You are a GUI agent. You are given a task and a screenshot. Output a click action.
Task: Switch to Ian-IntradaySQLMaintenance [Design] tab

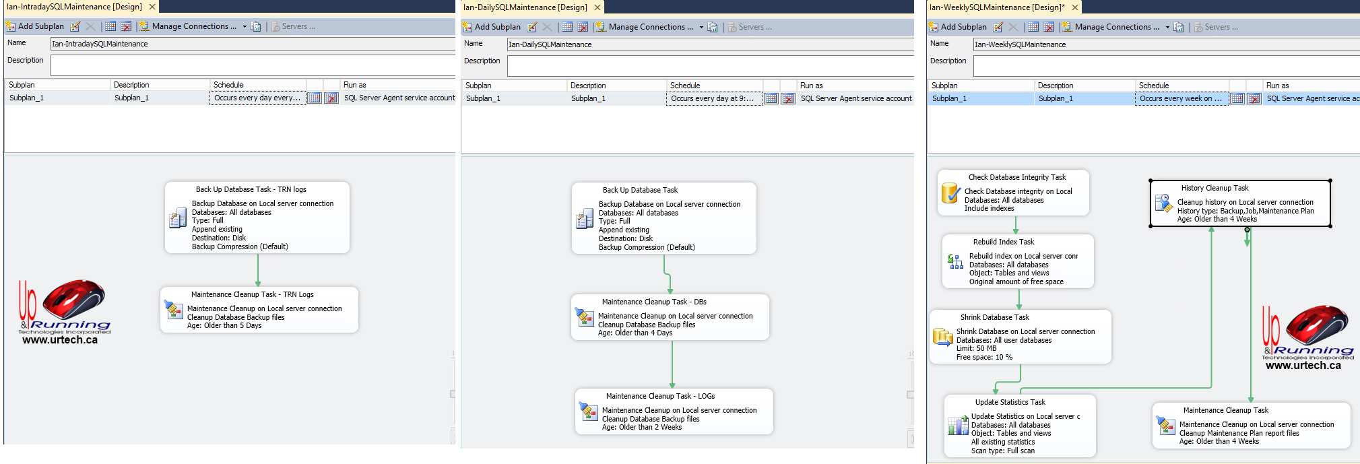point(74,7)
